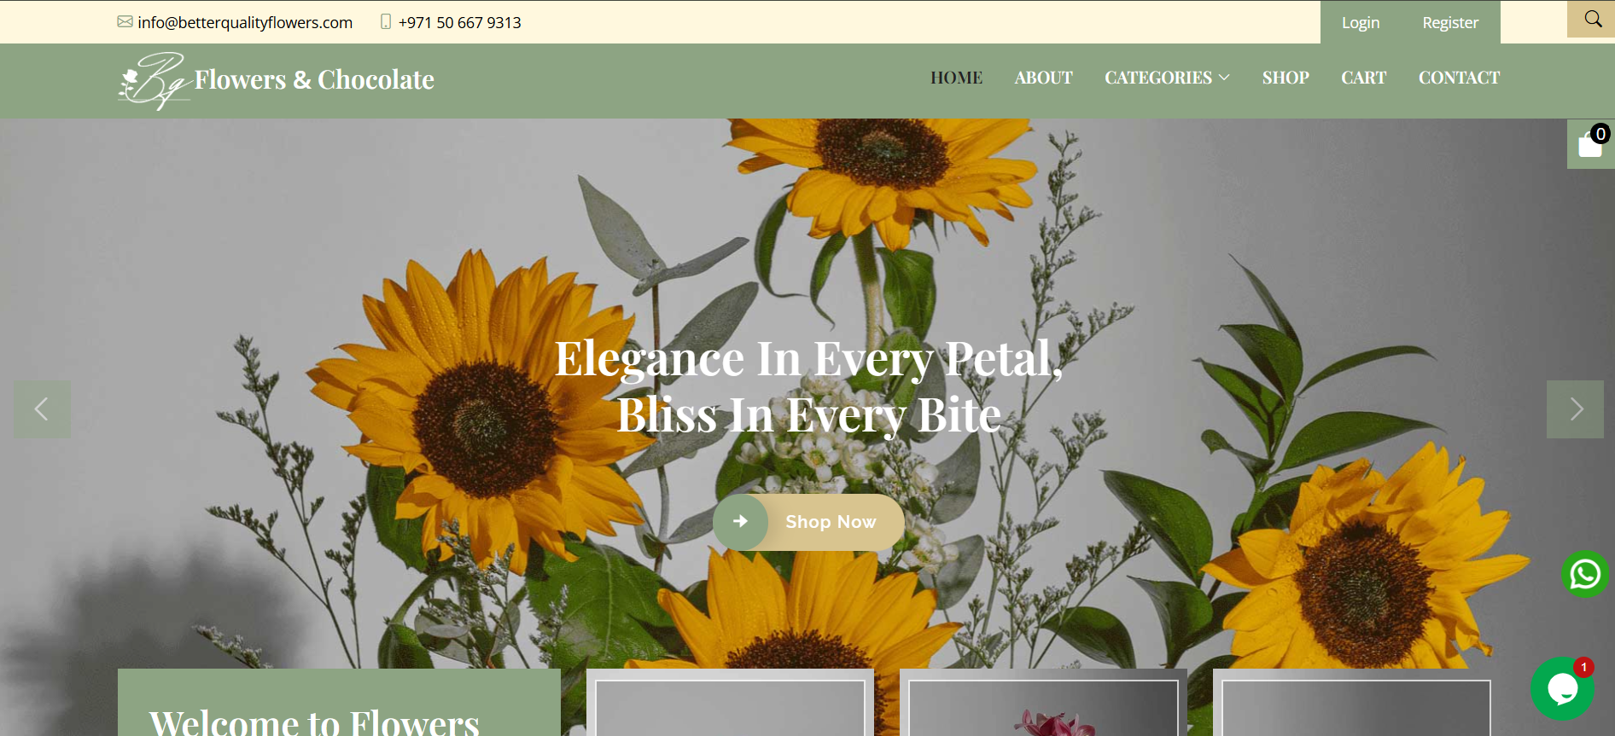Open the CART menu link
Viewport: 1615px width, 736px height.
coord(1363,78)
